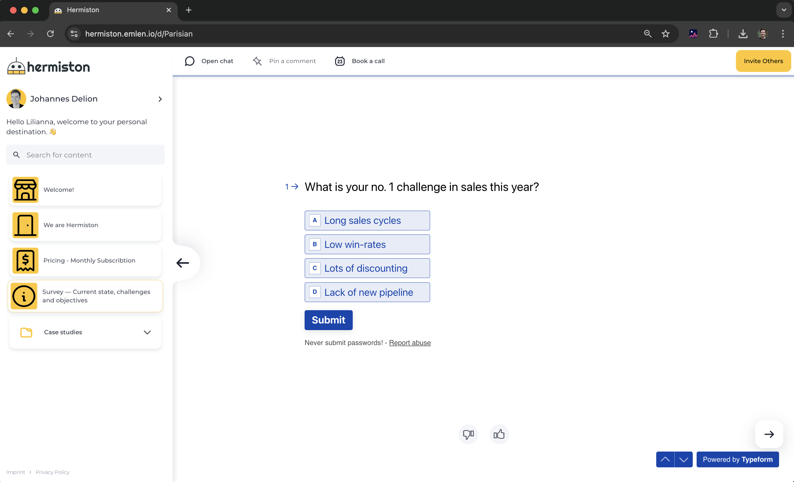Expand the Case studies folder

(x=147, y=332)
